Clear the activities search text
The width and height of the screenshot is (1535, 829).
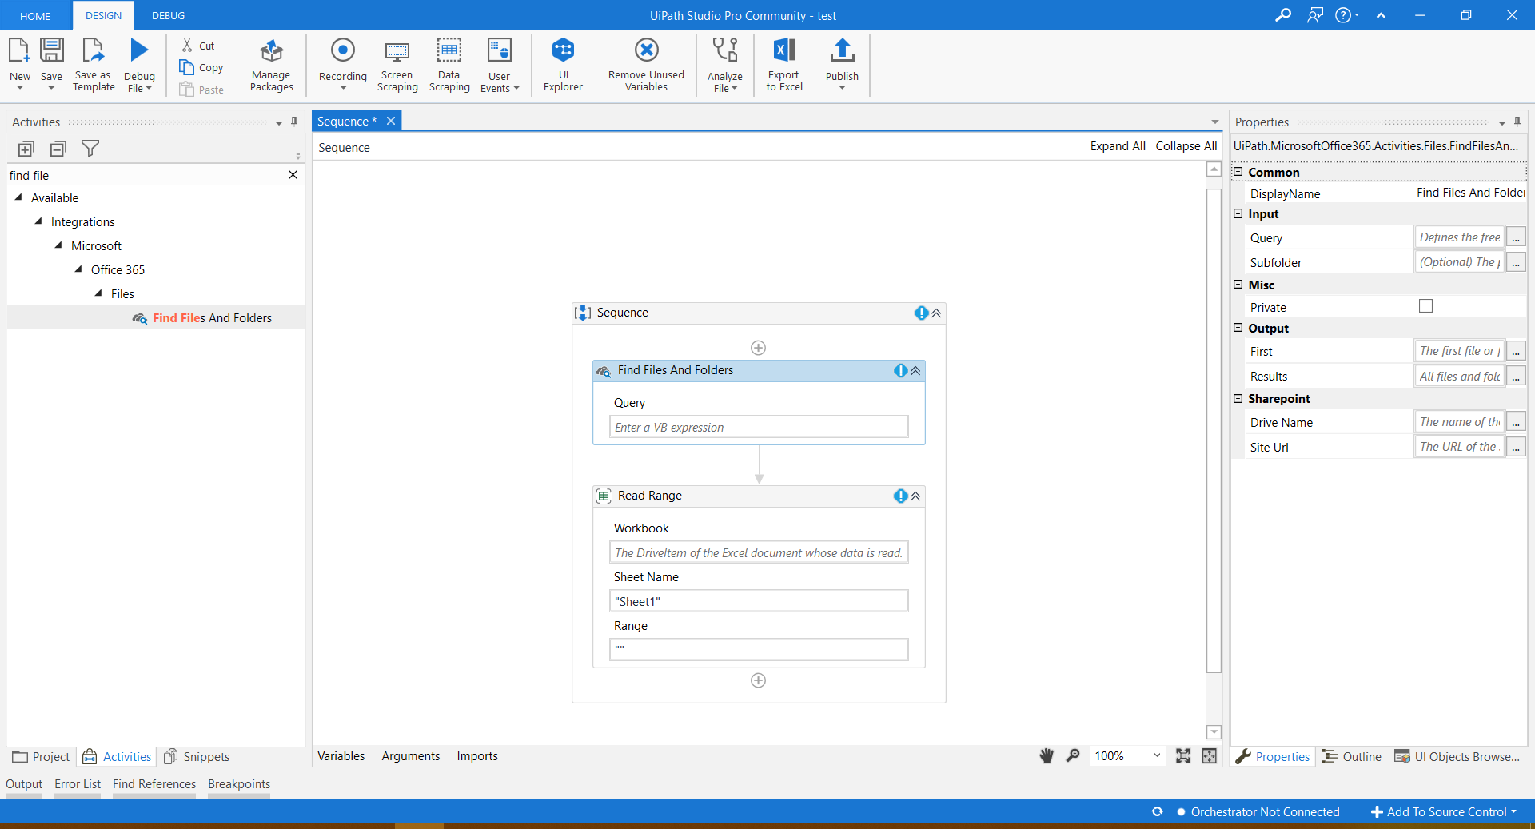tap(293, 175)
